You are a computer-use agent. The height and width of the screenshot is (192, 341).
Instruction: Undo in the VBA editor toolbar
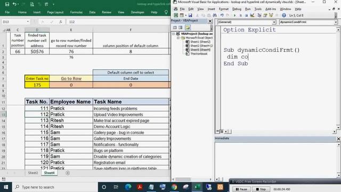(x=222, y=15)
